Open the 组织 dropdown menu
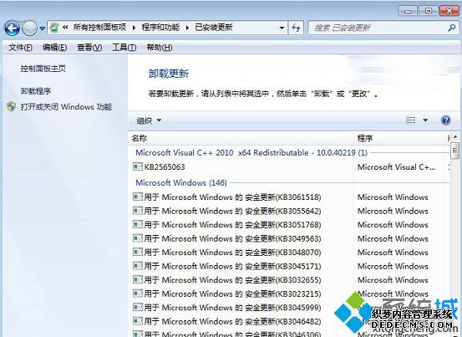This screenshot has width=462, height=337. [149, 120]
